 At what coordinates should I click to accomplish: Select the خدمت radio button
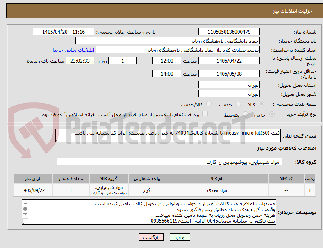pos(238,104)
